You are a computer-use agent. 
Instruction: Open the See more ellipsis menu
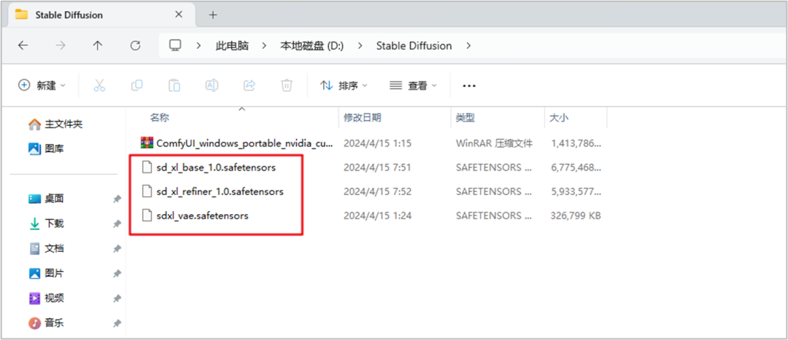(x=469, y=86)
